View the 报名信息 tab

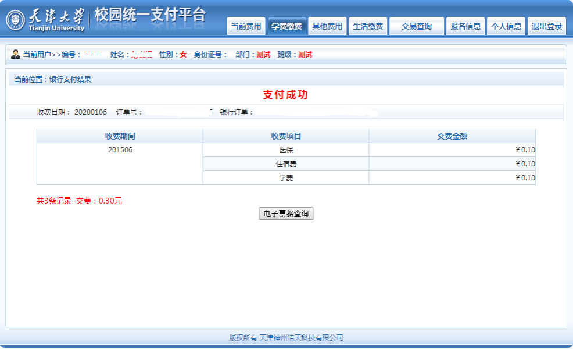(x=465, y=26)
